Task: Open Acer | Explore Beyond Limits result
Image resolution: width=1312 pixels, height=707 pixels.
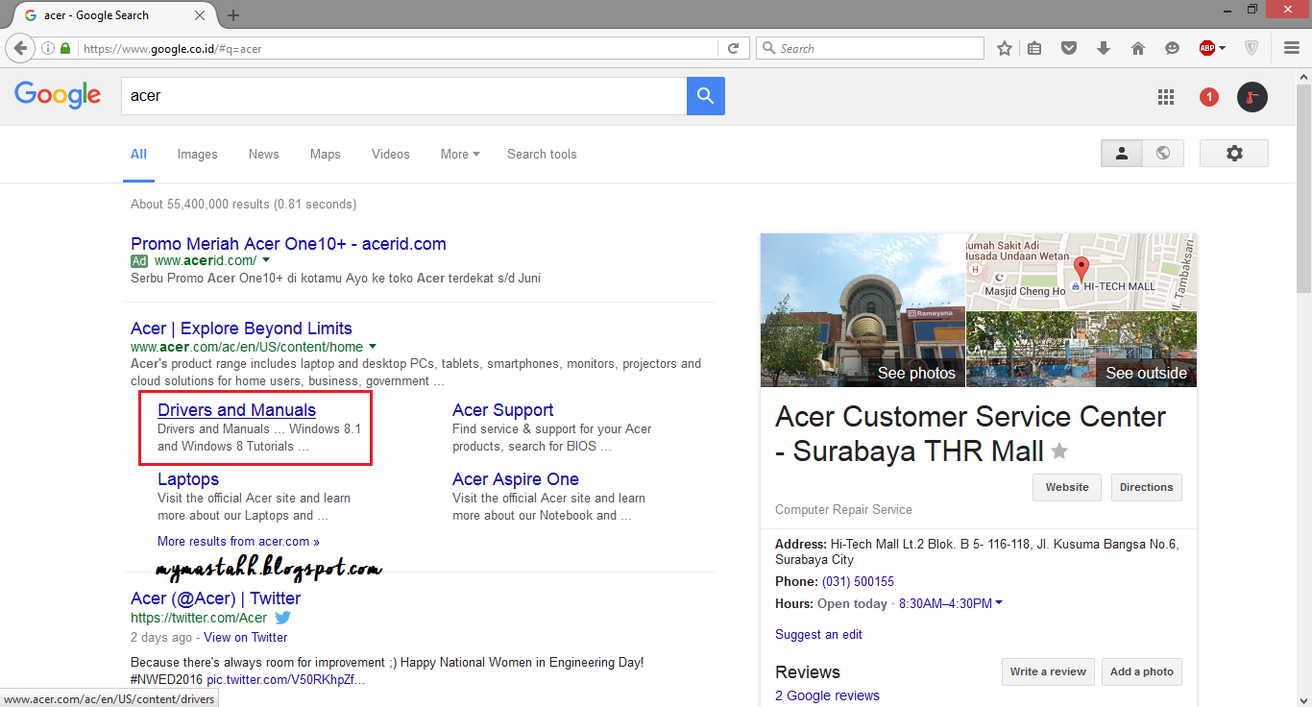Action: 242,329
